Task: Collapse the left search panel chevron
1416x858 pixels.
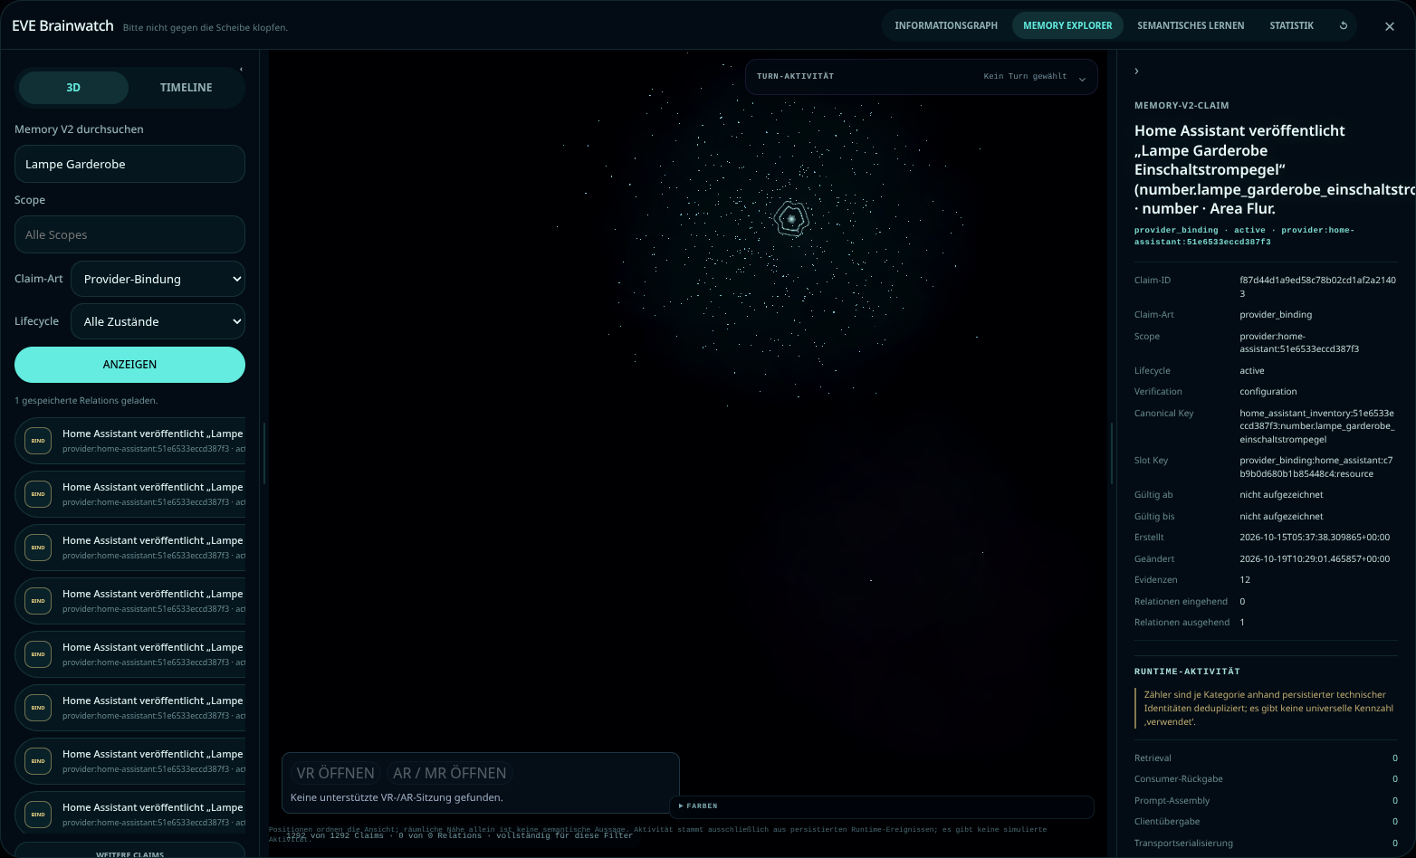Action: [x=241, y=70]
